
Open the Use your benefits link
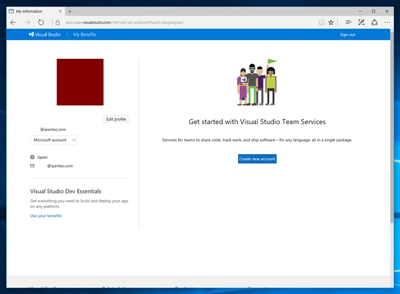(x=46, y=216)
